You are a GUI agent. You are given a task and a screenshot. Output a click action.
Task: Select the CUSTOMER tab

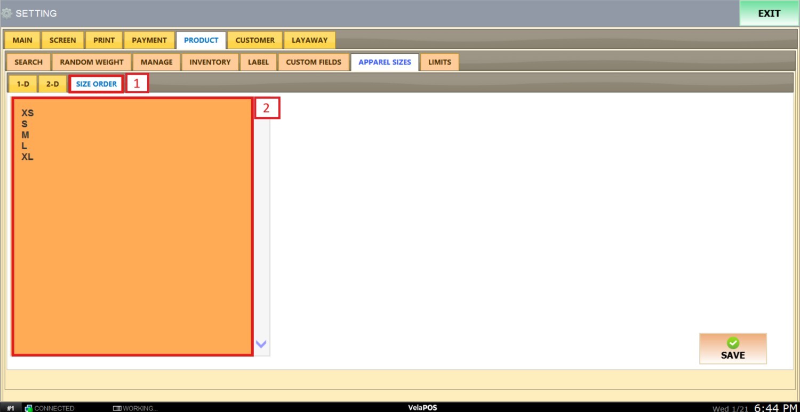pyautogui.click(x=255, y=40)
